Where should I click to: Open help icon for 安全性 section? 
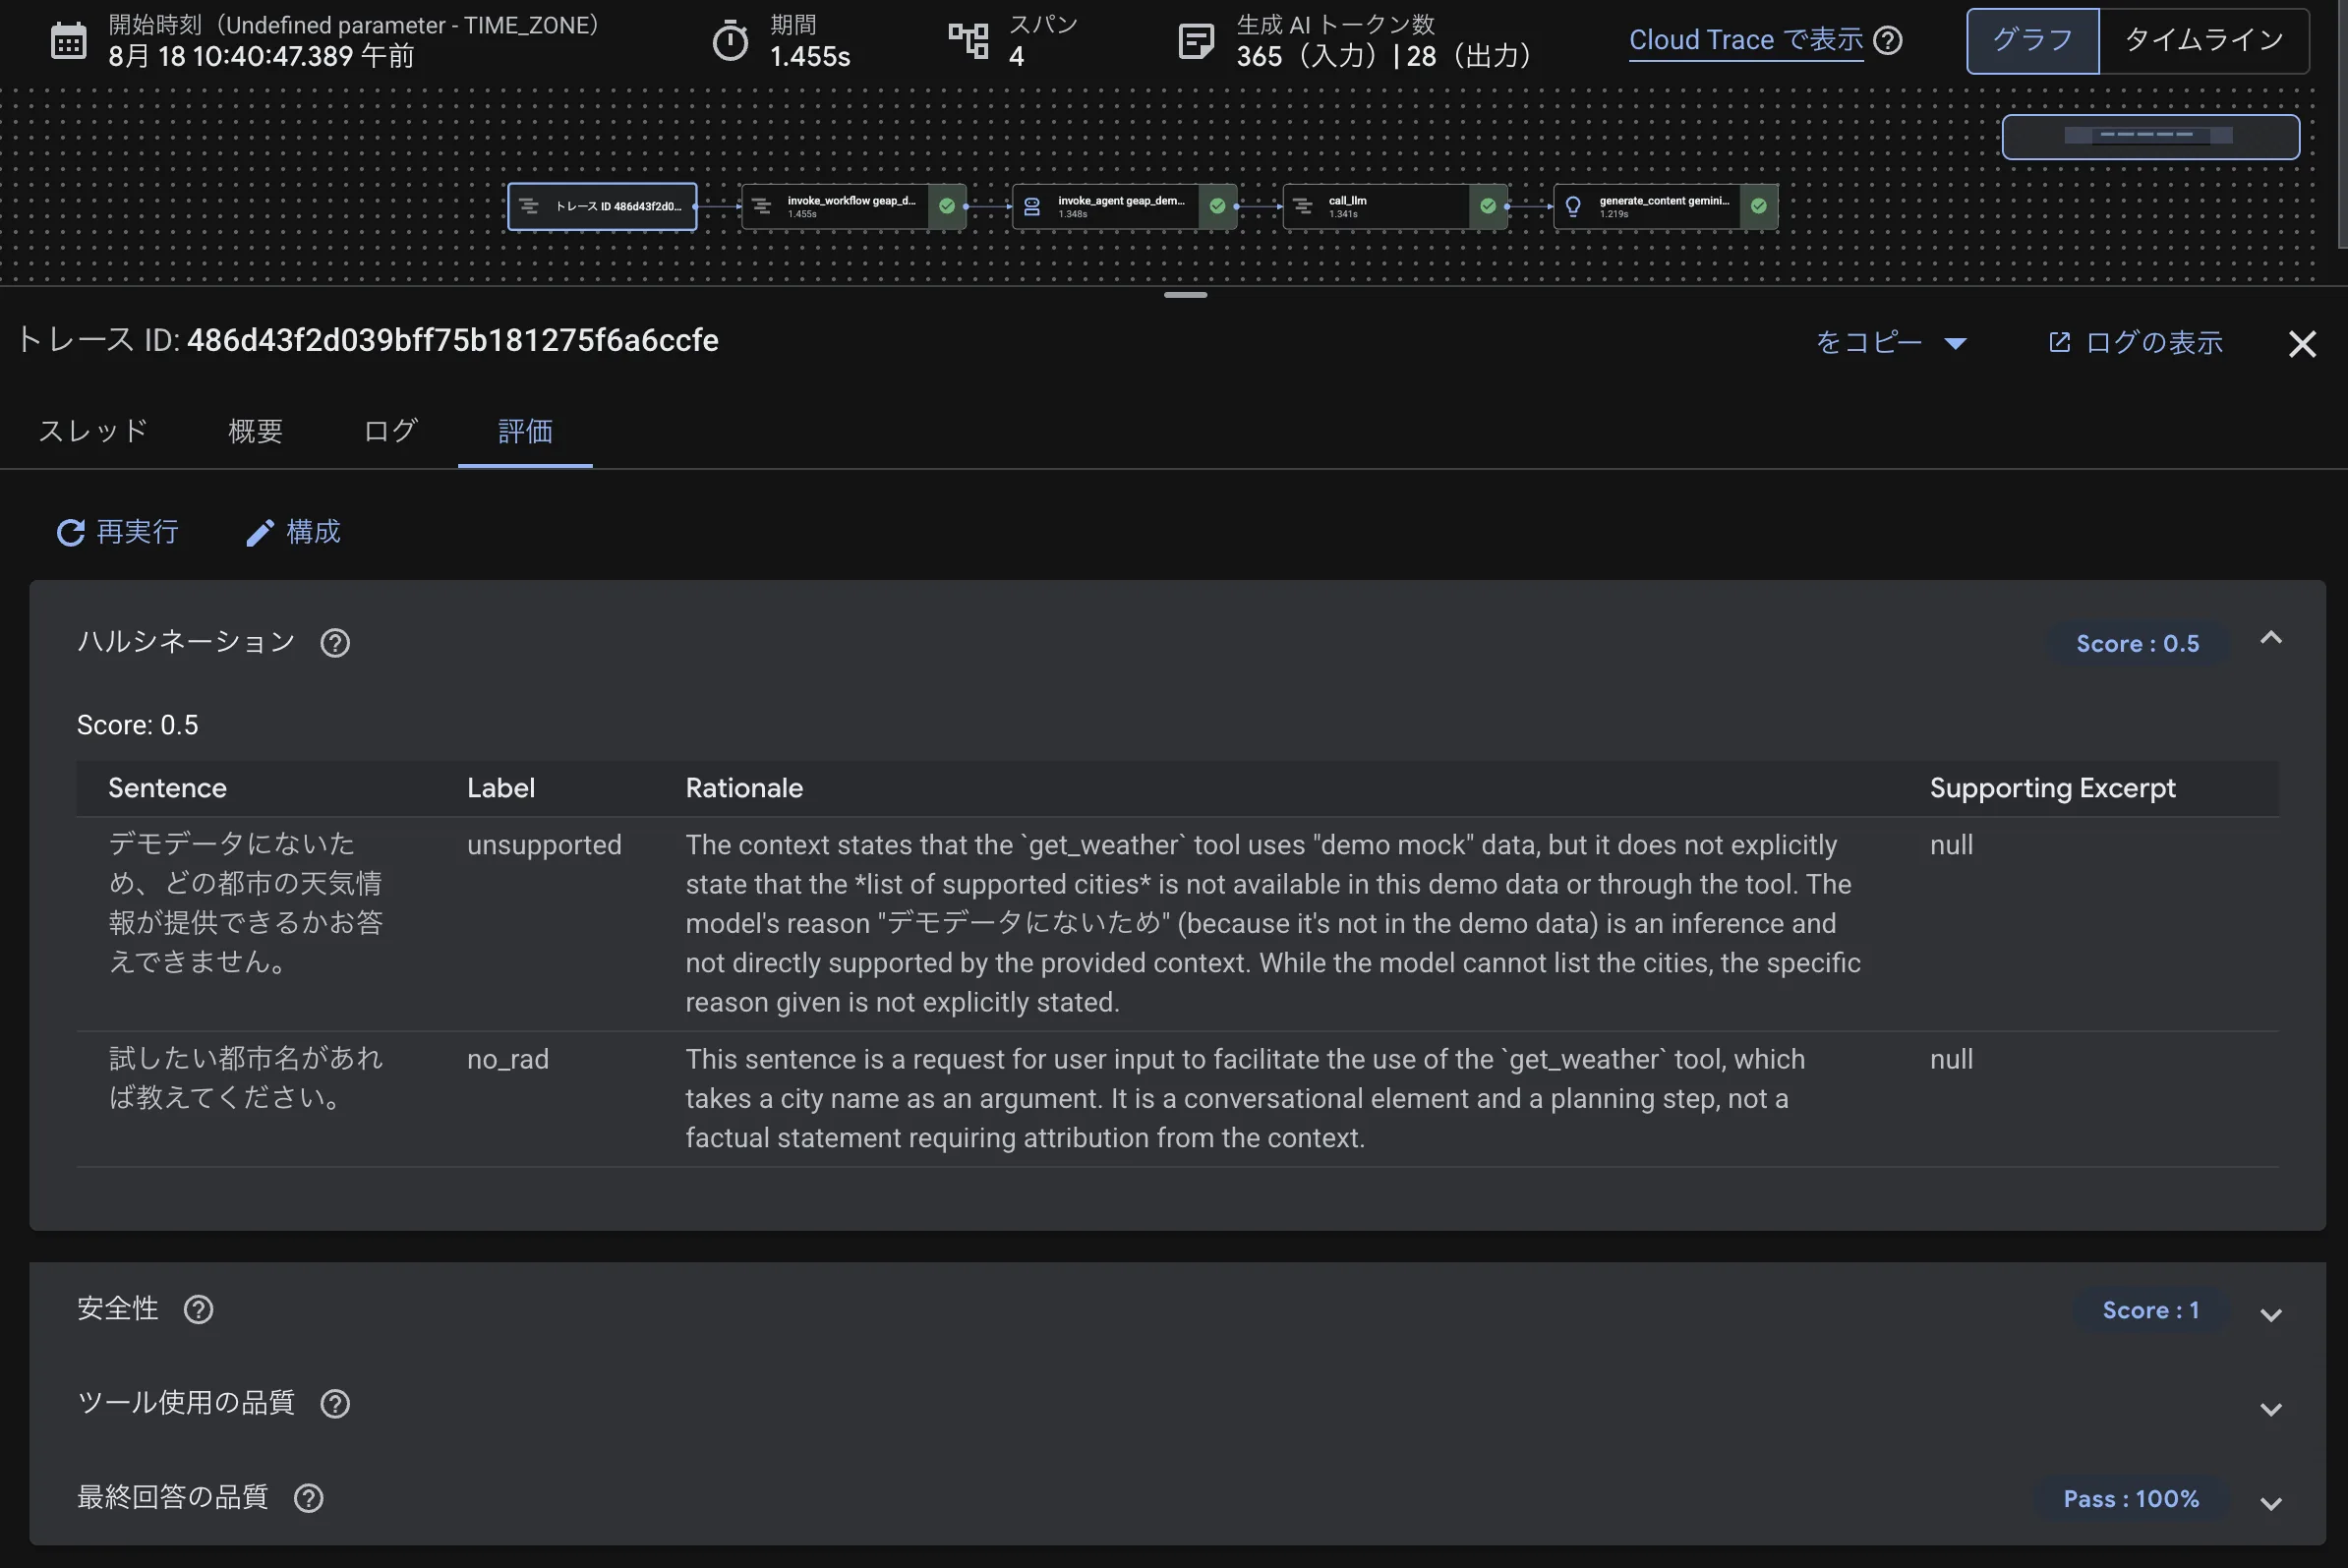coord(198,1310)
